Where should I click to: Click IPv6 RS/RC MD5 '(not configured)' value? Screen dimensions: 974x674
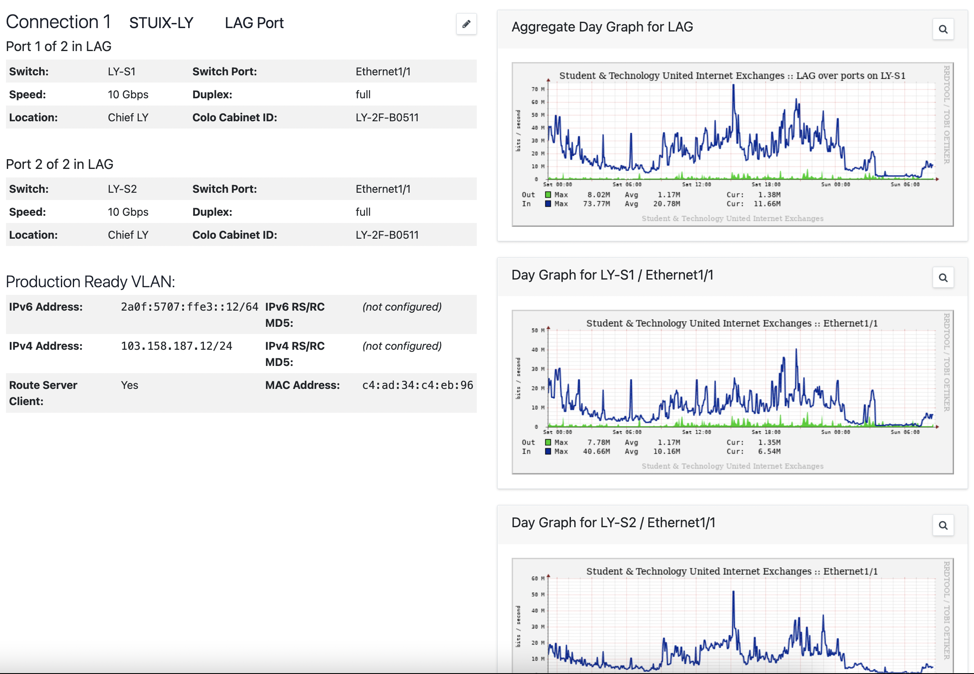coord(402,307)
